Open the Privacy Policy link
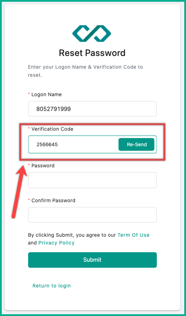 57,243
